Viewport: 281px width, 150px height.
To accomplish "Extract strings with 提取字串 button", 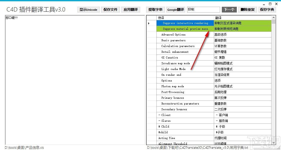I will (155, 10).
